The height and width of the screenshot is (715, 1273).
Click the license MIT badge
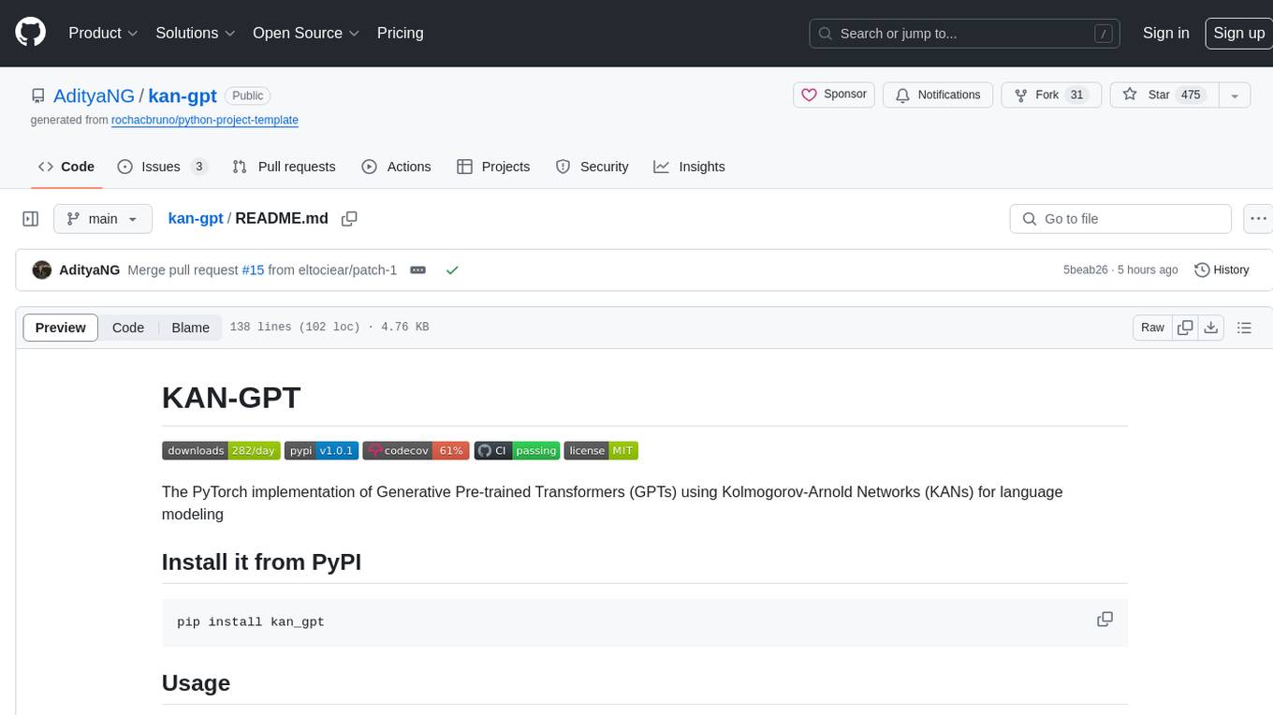click(x=601, y=450)
